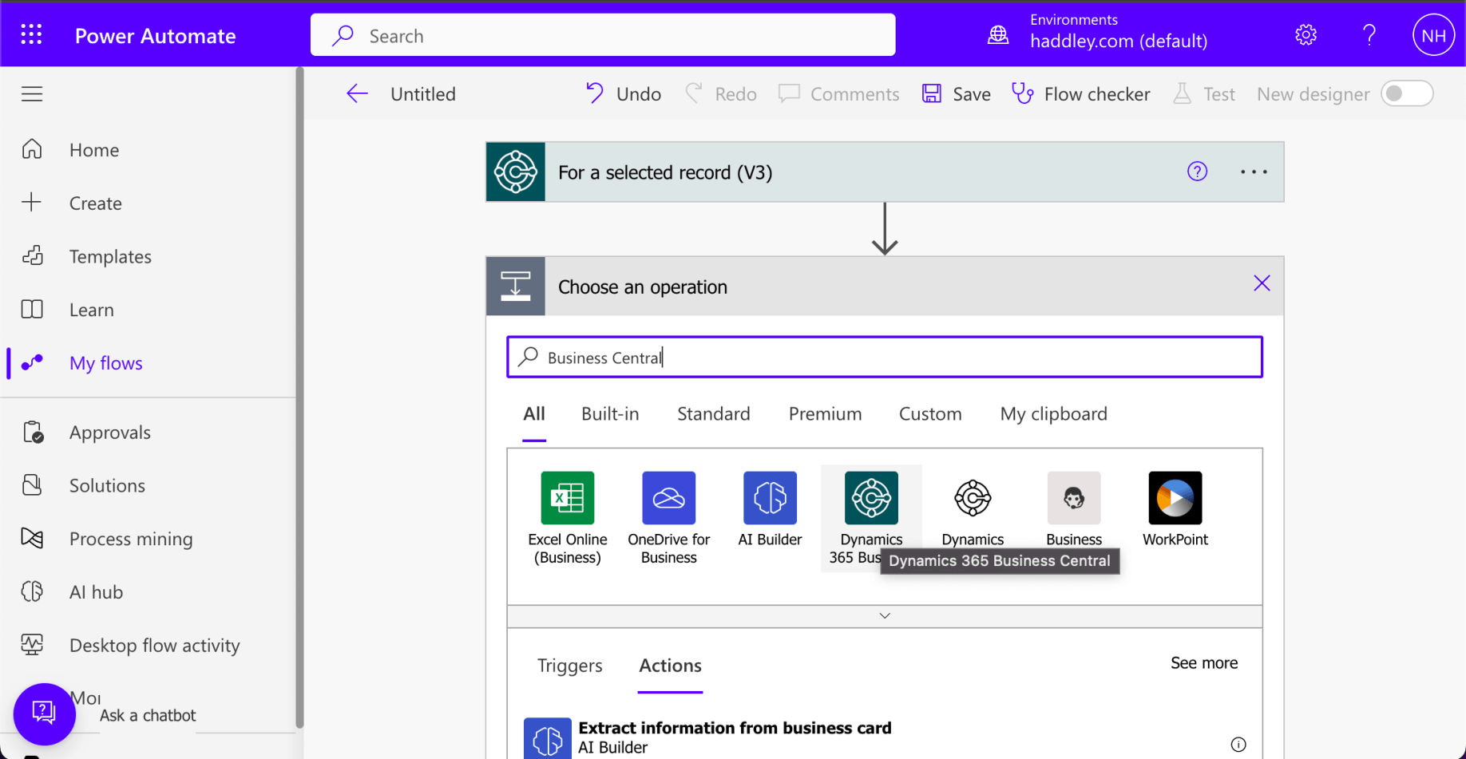Open the app launcher waffle icon
Image resolution: width=1466 pixels, height=759 pixels.
pos(31,35)
